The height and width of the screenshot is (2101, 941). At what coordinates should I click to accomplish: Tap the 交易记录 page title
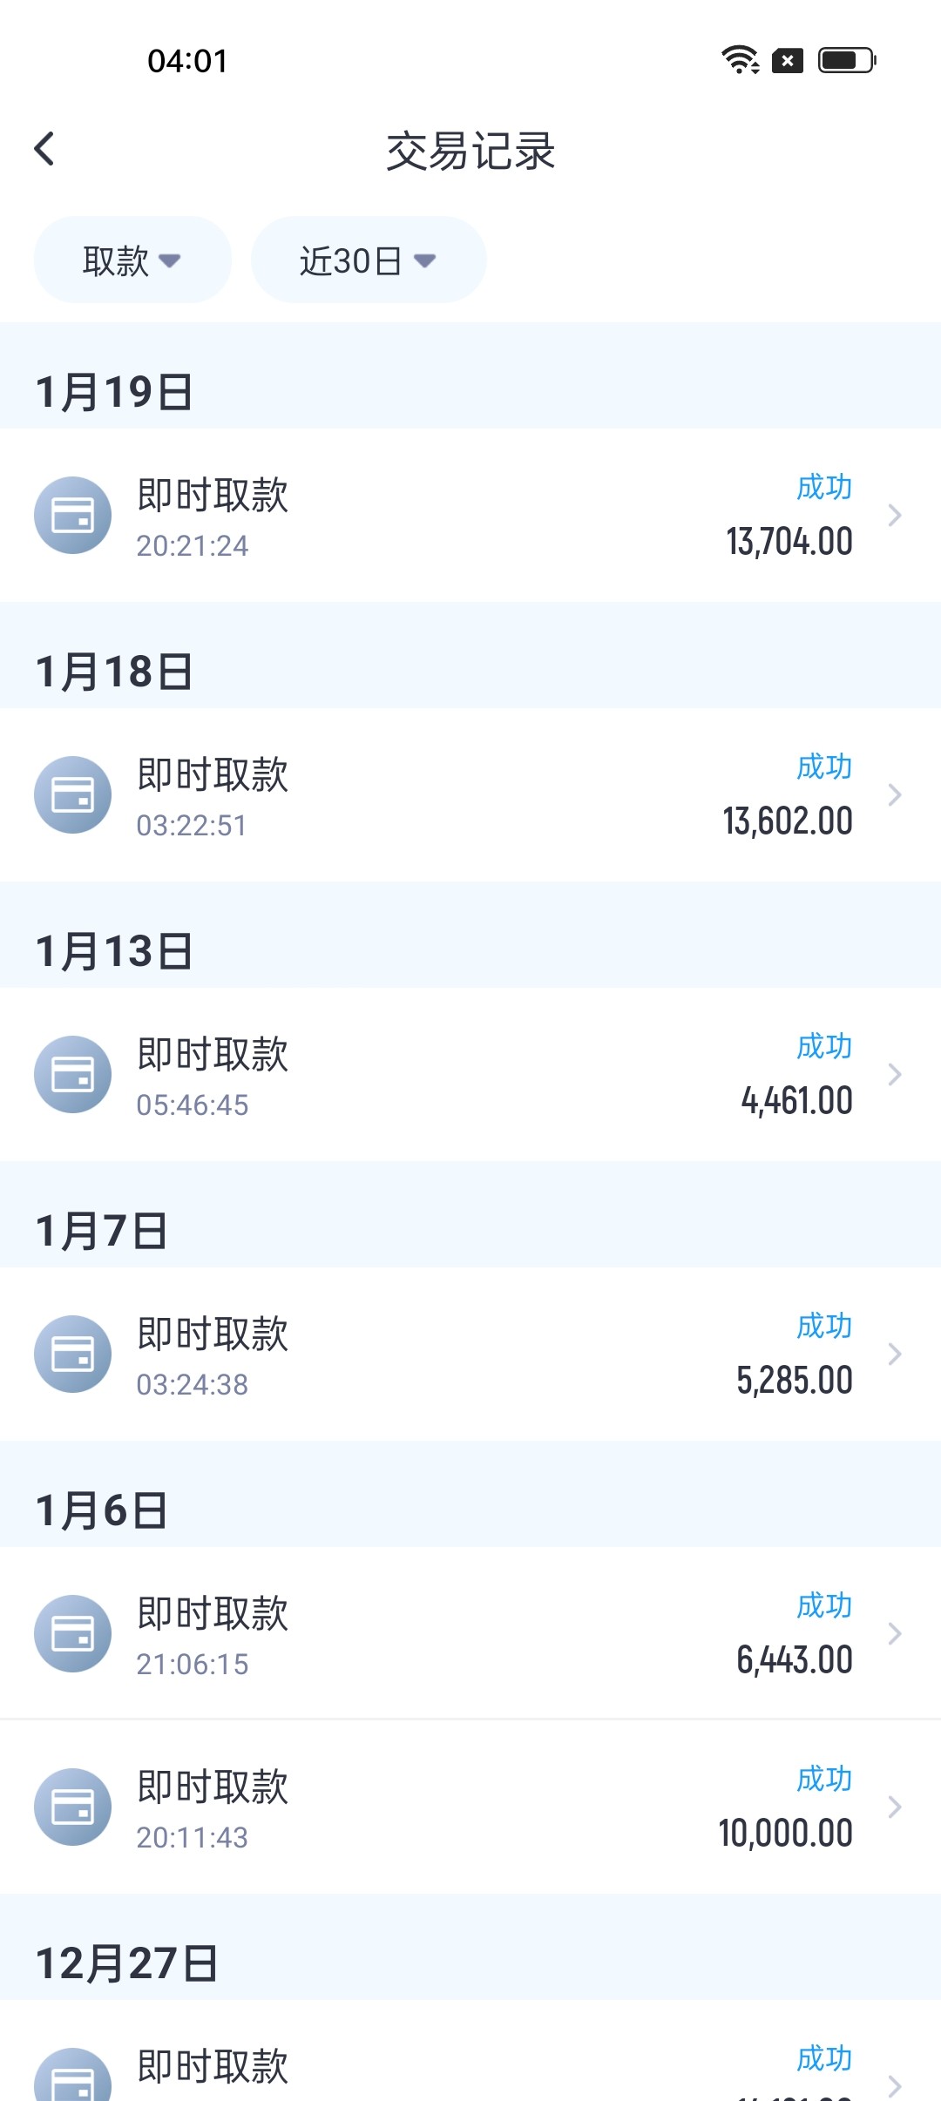click(x=470, y=151)
